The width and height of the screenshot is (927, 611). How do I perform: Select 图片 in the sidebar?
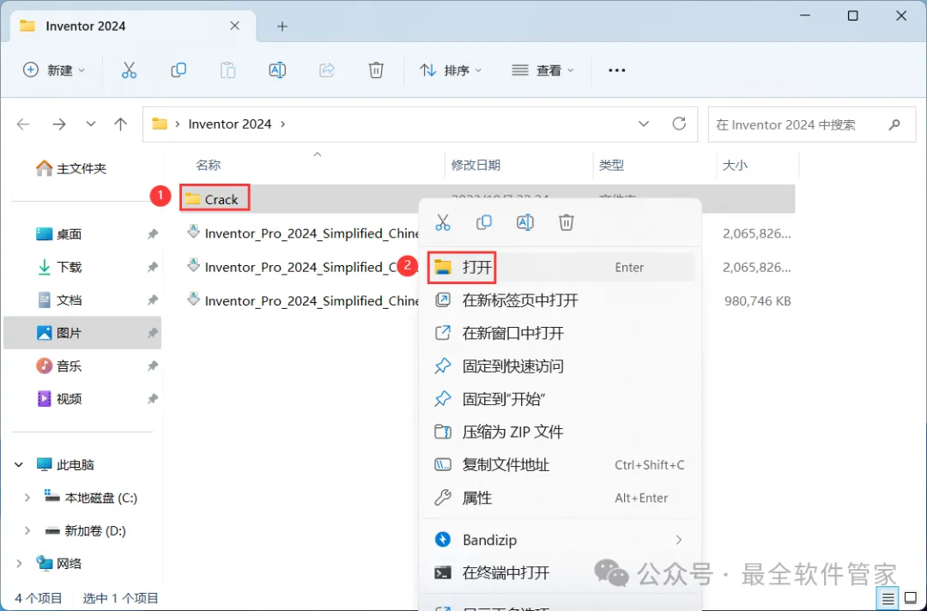coord(82,333)
